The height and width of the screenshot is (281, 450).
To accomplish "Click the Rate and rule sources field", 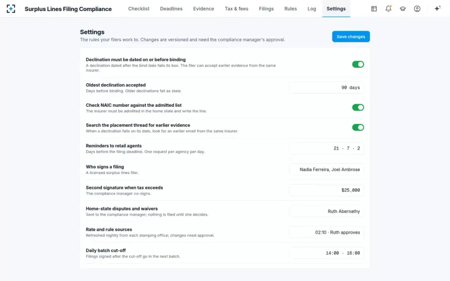I will pos(326,232).
